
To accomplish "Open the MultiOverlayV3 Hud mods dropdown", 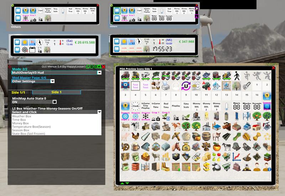I will (x=99, y=73).
